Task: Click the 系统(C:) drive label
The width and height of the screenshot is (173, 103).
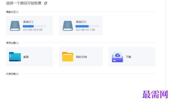Action: 28,22
